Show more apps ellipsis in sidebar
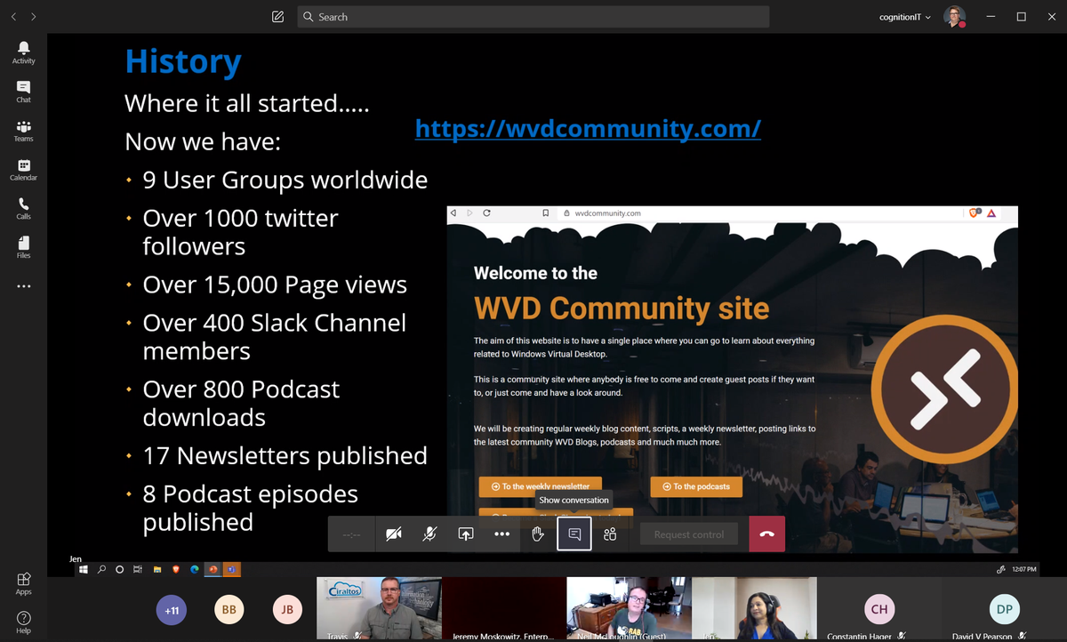Image resolution: width=1067 pixels, height=642 pixels. pyautogui.click(x=23, y=286)
